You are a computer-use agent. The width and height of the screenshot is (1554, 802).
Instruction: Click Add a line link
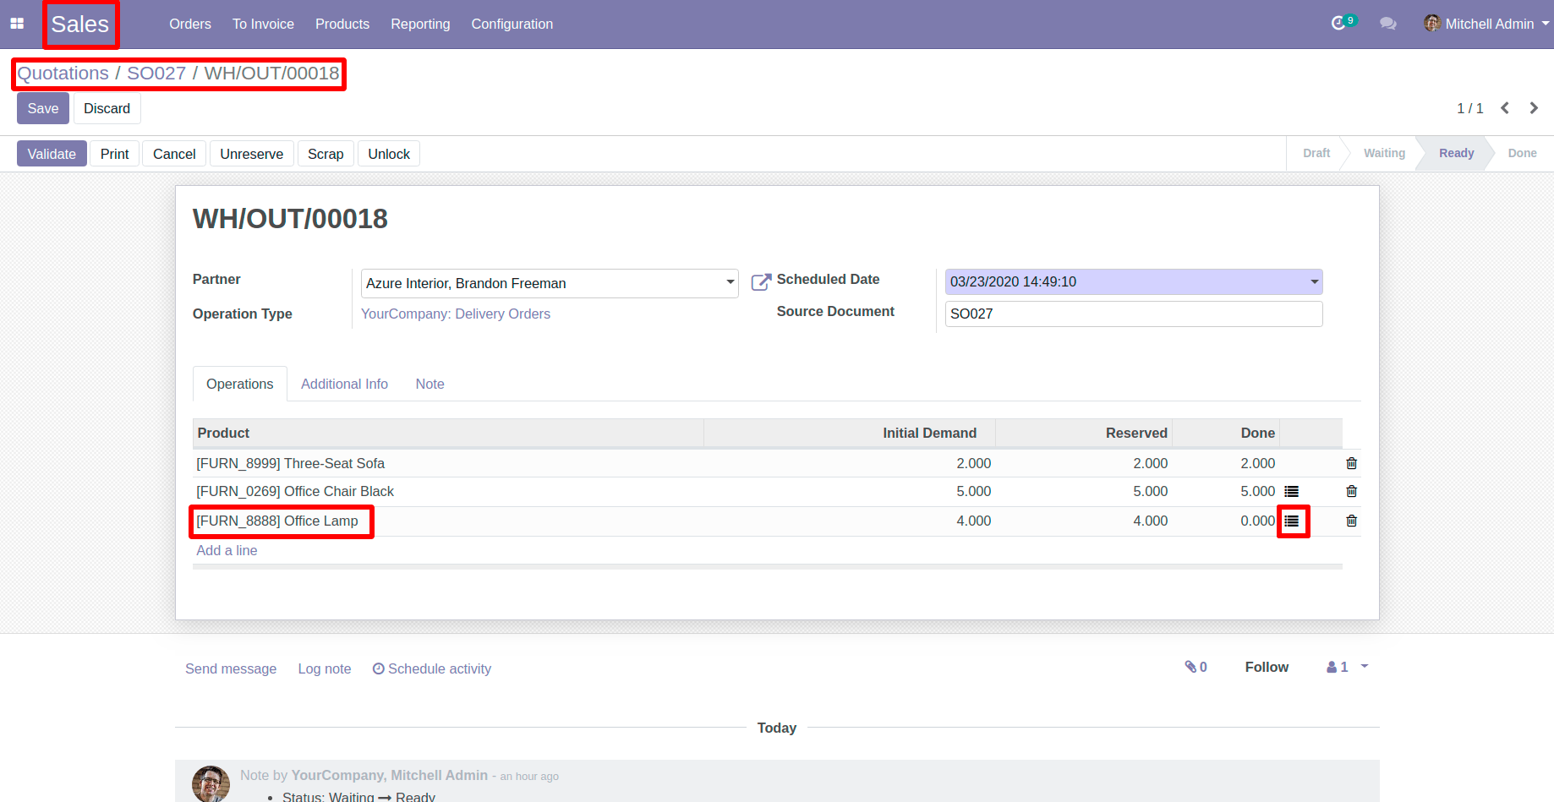pyautogui.click(x=227, y=550)
